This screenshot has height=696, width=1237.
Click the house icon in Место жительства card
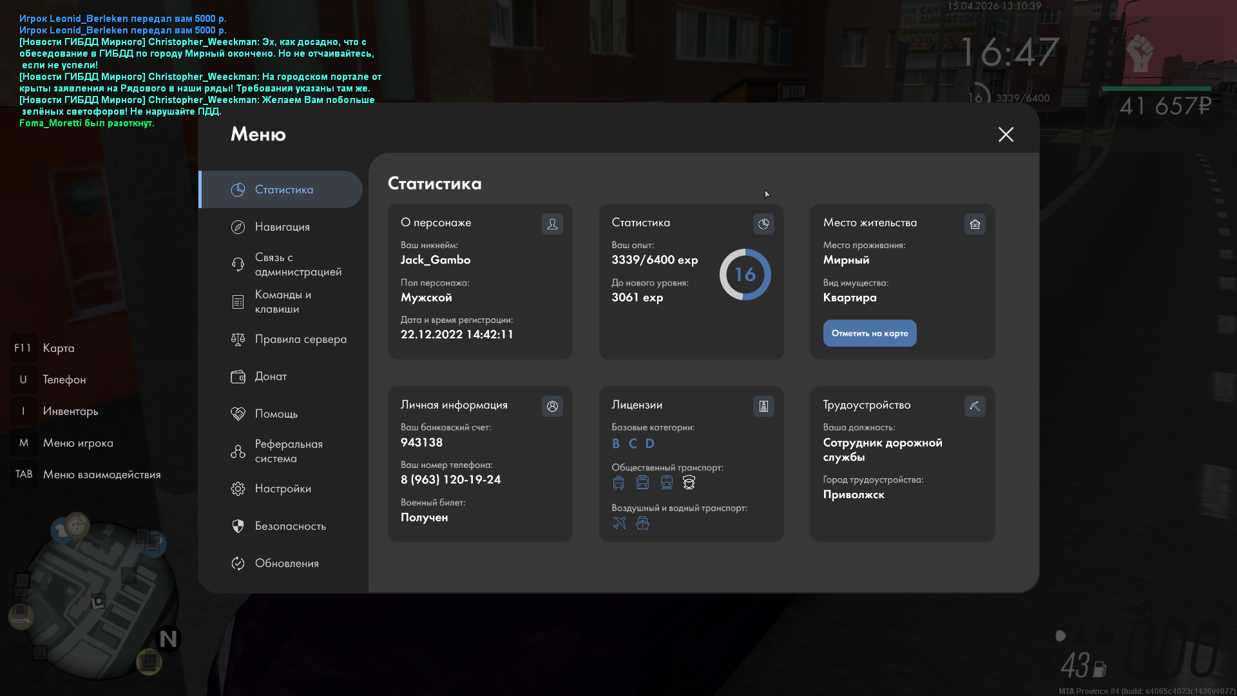(975, 224)
